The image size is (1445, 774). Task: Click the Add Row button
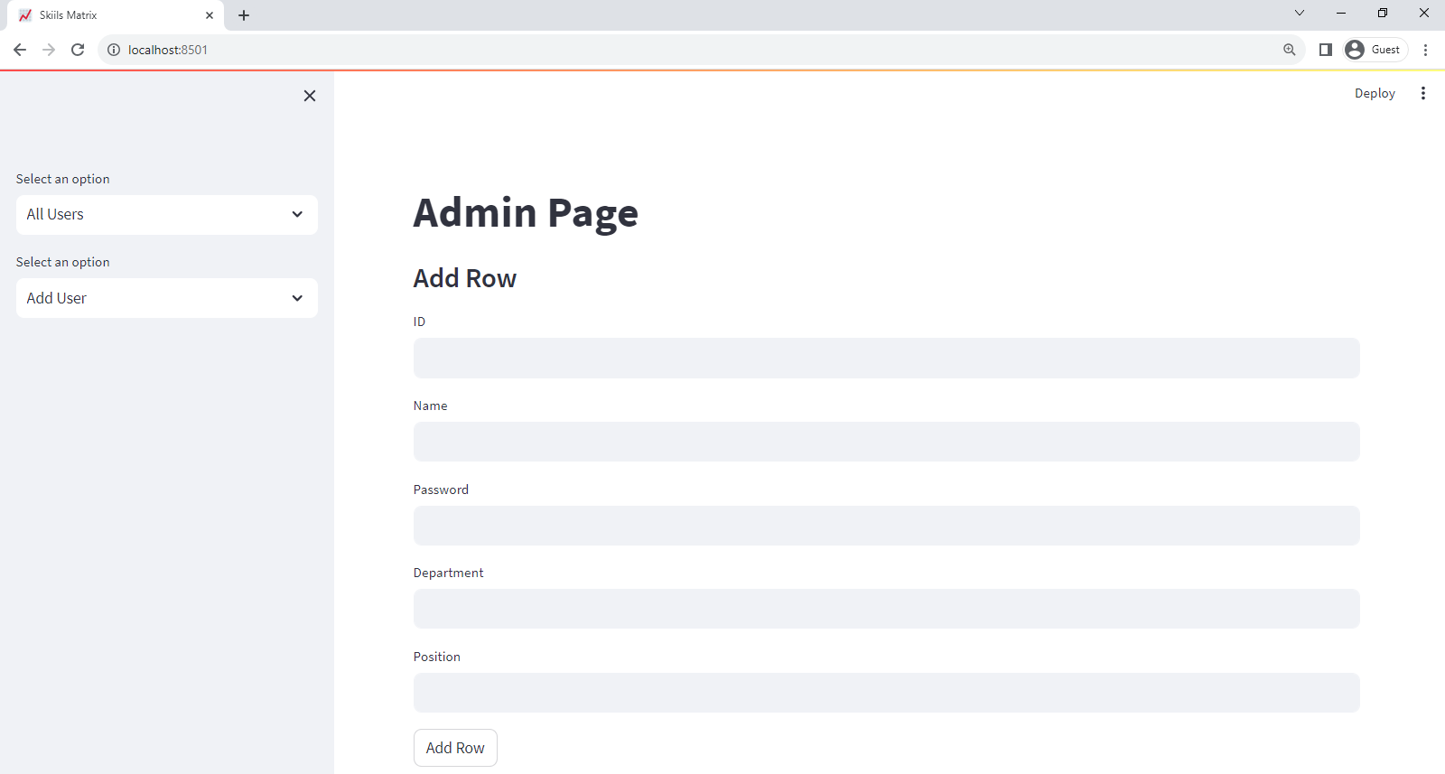(x=455, y=748)
